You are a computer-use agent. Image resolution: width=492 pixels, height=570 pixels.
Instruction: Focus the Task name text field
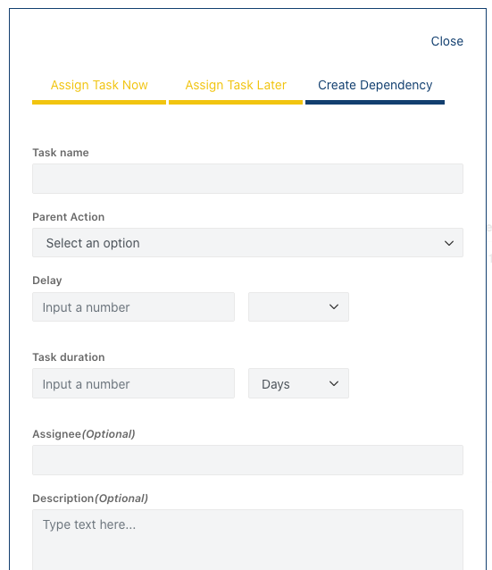point(247,179)
